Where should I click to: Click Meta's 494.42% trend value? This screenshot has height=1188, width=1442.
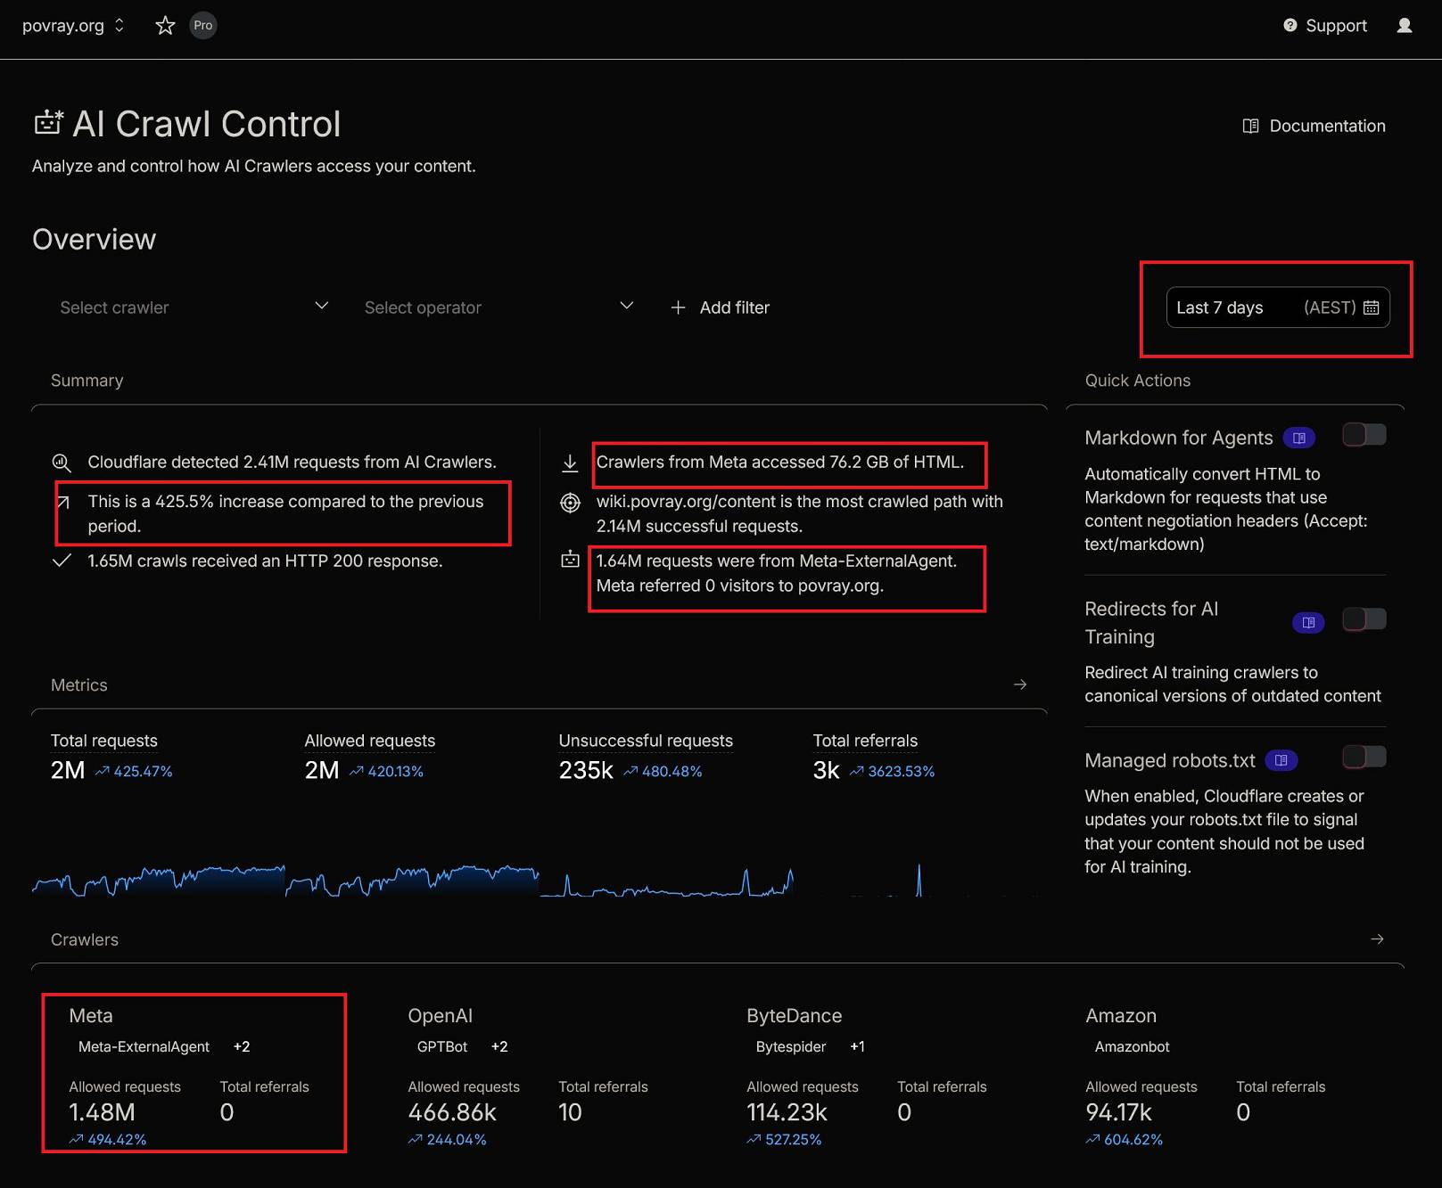click(x=108, y=1140)
